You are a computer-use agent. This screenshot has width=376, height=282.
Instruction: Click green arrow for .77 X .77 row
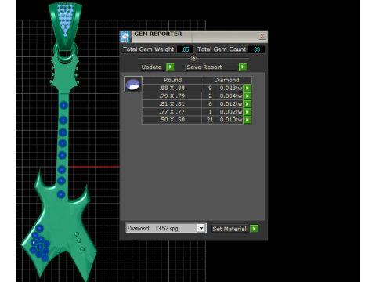247,112
